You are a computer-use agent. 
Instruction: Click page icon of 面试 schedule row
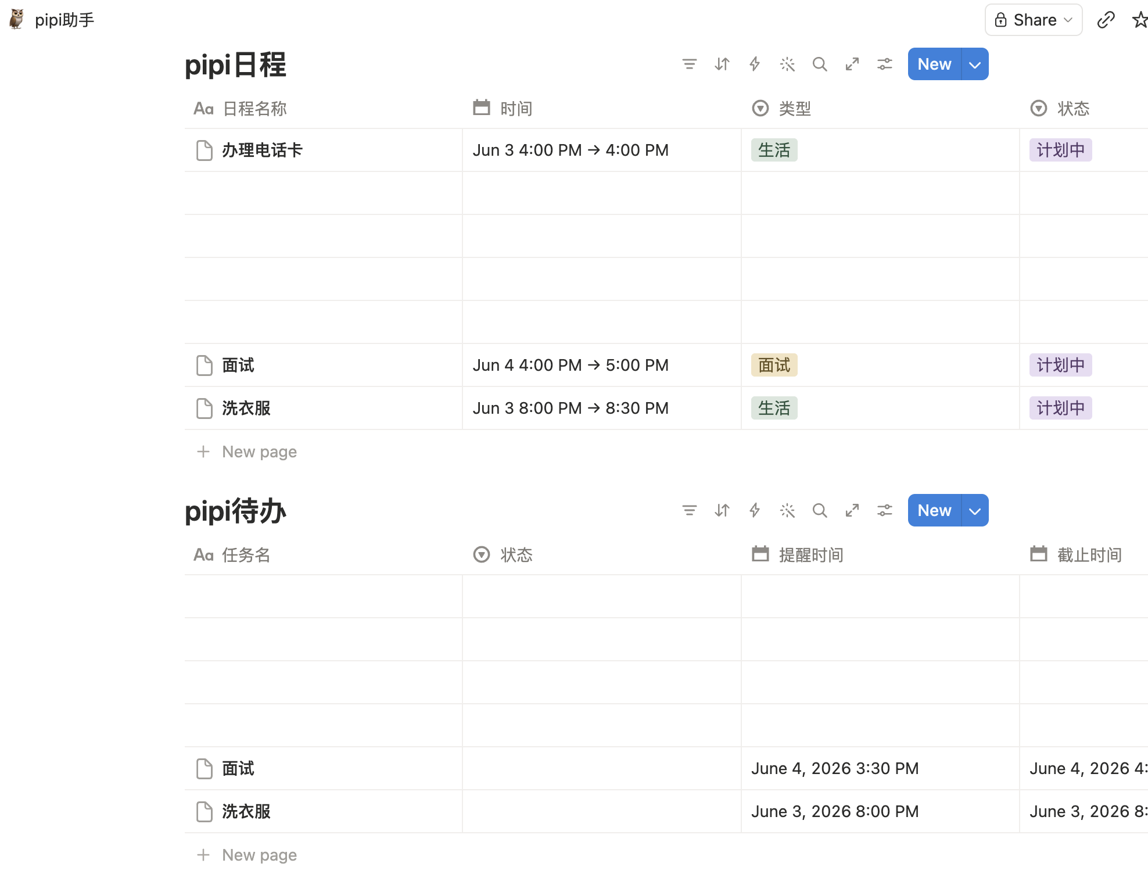click(204, 365)
